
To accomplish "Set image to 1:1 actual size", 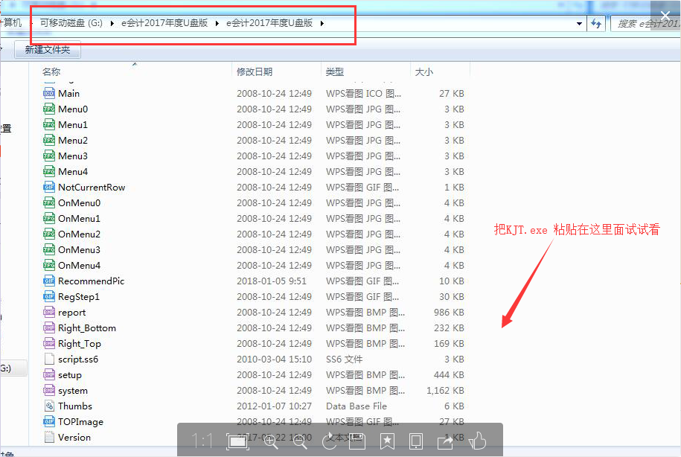I will point(202,441).
